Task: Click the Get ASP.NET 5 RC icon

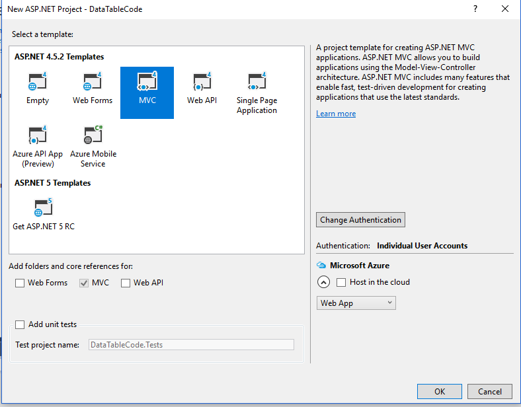Action: 43,209
